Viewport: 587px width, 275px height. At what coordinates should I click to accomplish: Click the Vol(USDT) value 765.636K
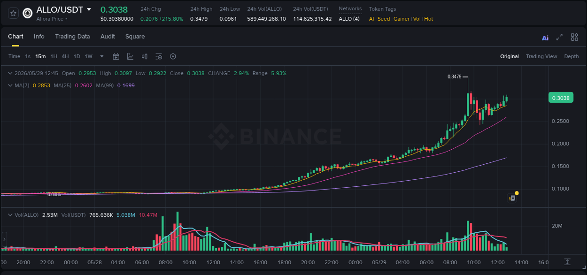click(101, 215)
